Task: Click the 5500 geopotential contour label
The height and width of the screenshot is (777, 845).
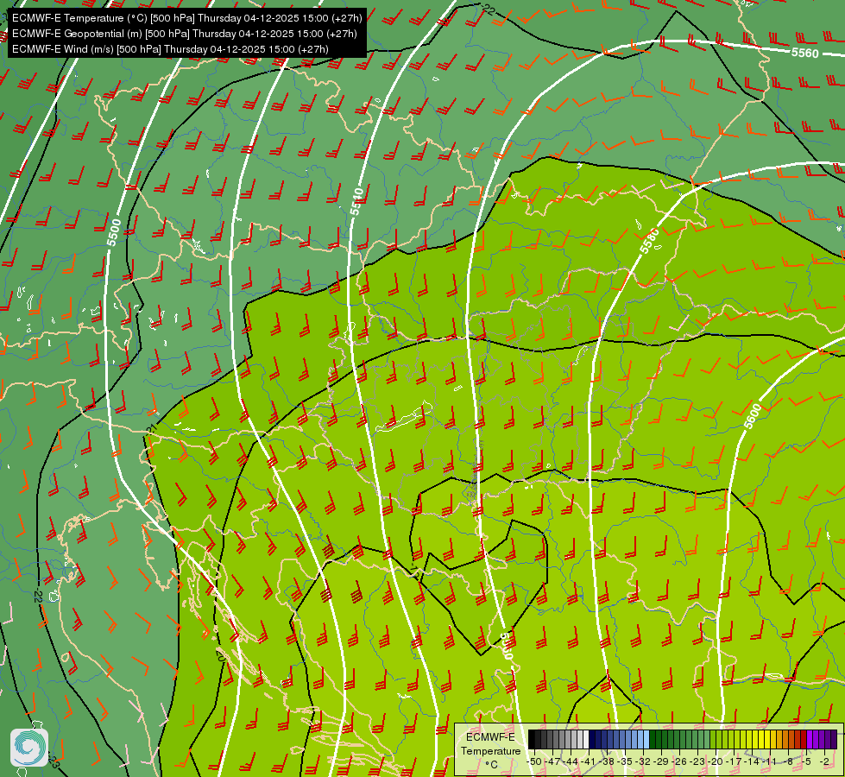Action: click(114, 232)
